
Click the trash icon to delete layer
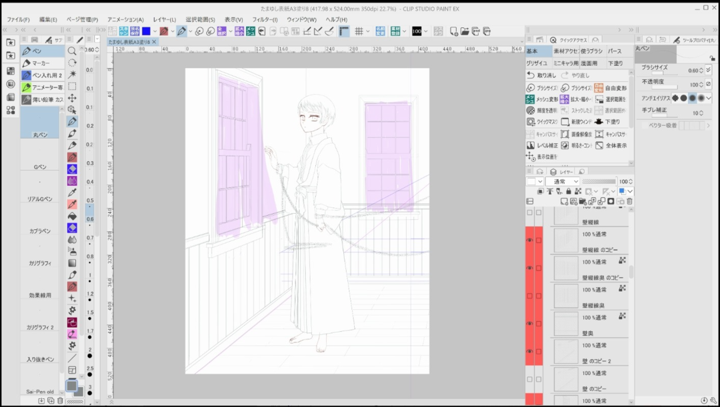pos(629,201)
